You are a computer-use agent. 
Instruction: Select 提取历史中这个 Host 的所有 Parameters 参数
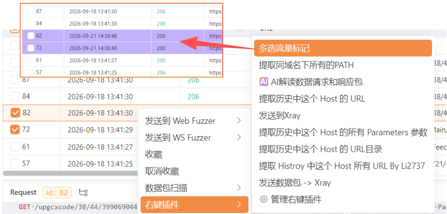pyautogui.click(x=343, y=132)
